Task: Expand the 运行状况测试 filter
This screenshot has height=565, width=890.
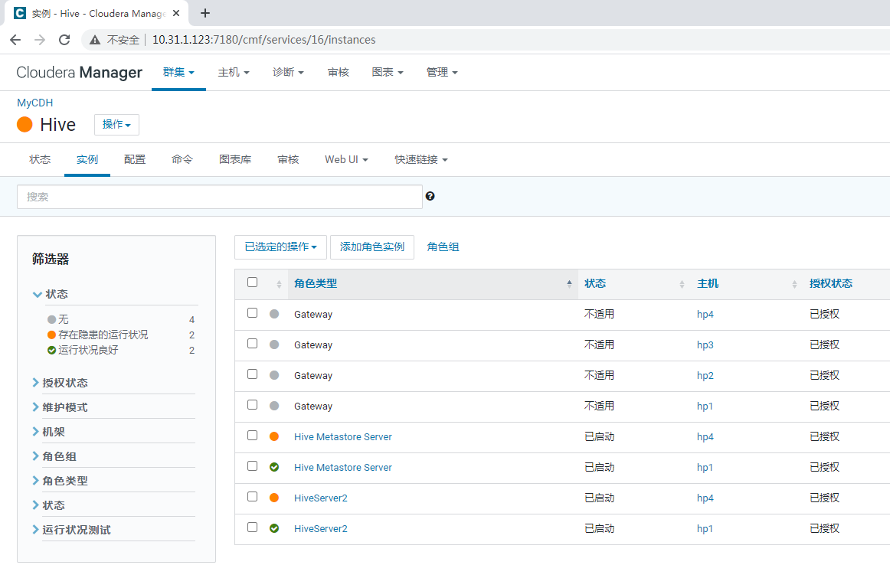Action: 71,530
